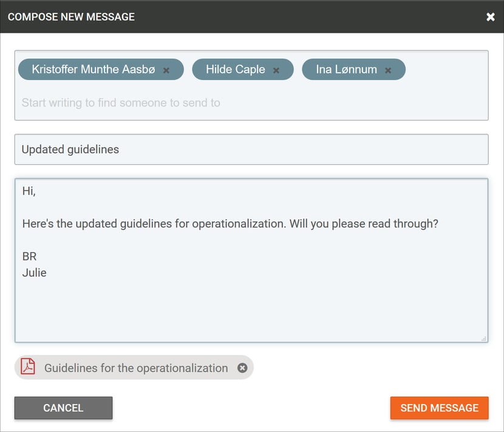Remove Ina Lønnum recipient tag
Viewport: 504px width, 432px height.
[x=388, y=70]
